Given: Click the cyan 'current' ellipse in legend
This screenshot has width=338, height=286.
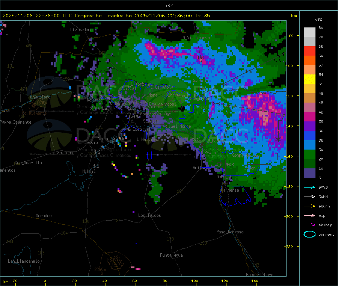Looking at the screenshot, I should pos(309,234).
